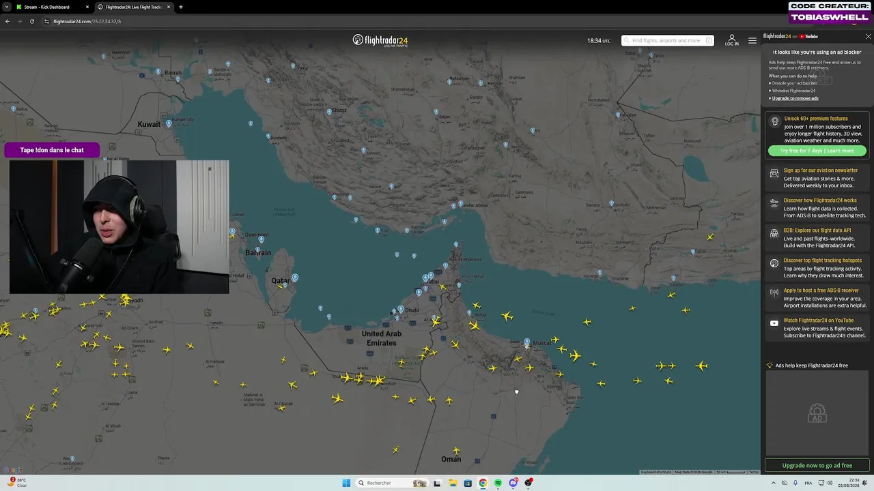This screenshot has width=874, height=491.
Task: Click the Shiraz airport pin
Action: tap(329, 111)
